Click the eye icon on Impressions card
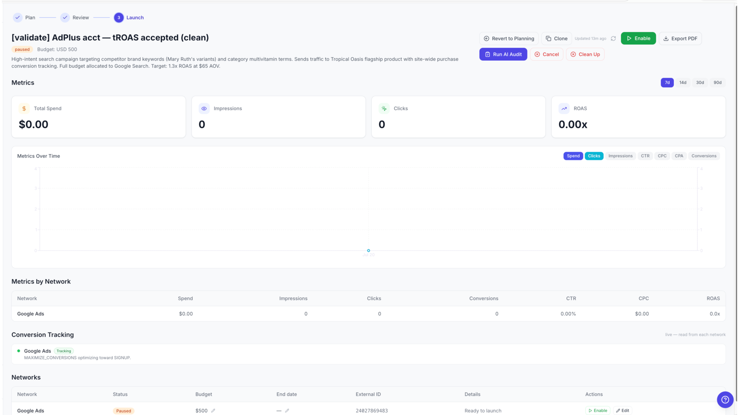The height and width of the screenshot is (415, 739). pyautogui.click(x=204, y=108)
